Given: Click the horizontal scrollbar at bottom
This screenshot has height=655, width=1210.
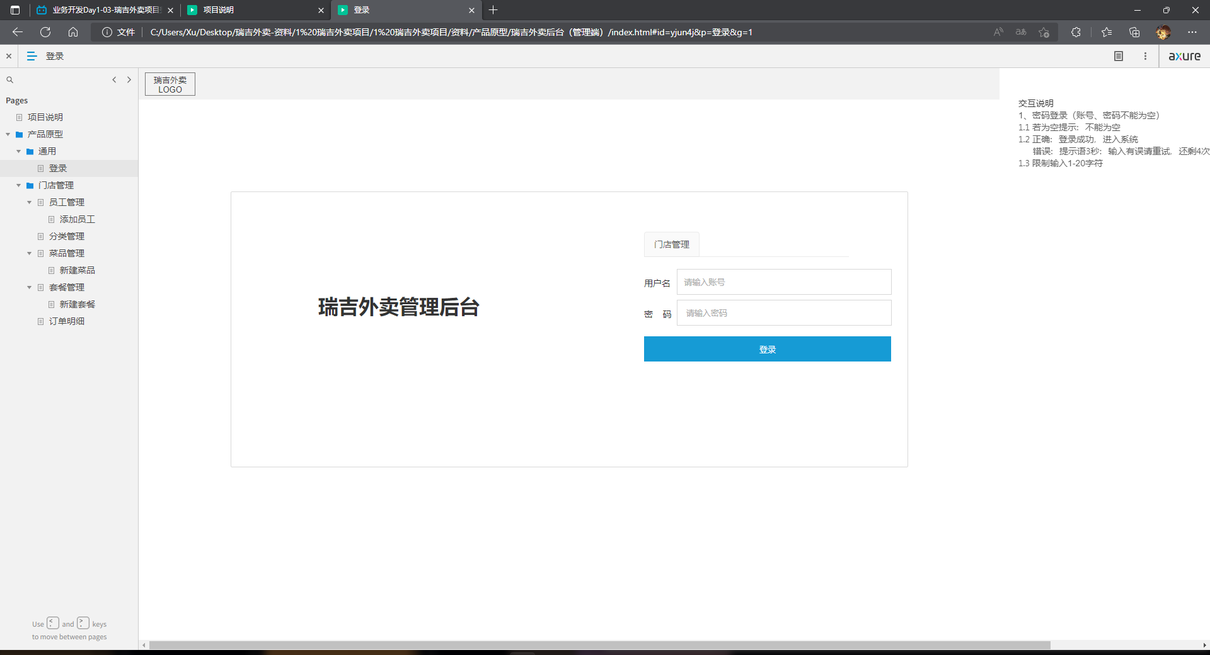Looking at the screenshot, I should coord(599,645).
